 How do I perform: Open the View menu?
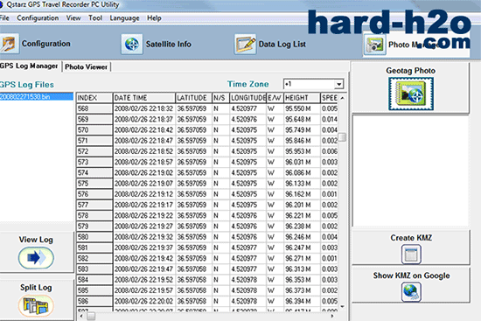tap(73, 18)
